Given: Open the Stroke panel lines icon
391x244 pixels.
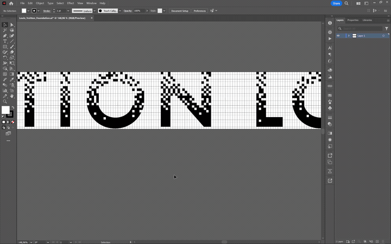Looking at the screenshot, I should coord(330,118).
